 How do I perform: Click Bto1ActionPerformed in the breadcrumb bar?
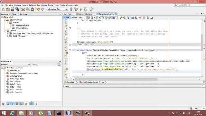90,82
